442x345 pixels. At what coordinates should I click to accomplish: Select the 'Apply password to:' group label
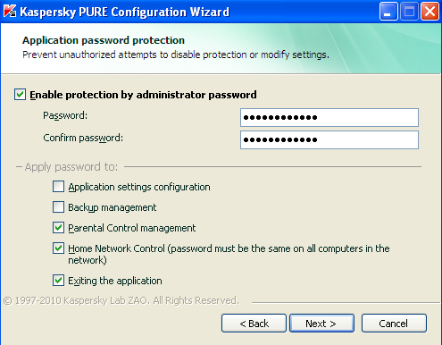pyautogui.click(x=71, y=167)
